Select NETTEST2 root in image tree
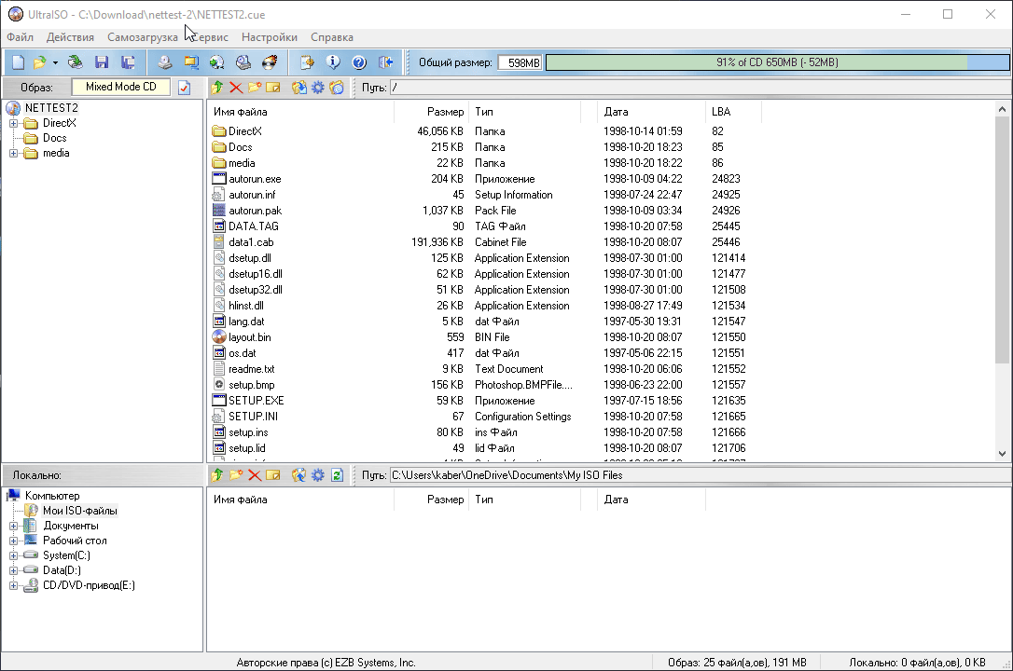 [x=51, y=108]
